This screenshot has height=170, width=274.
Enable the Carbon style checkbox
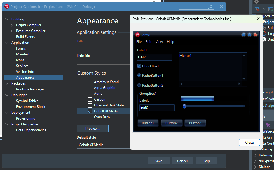click(x=90, y=99)
